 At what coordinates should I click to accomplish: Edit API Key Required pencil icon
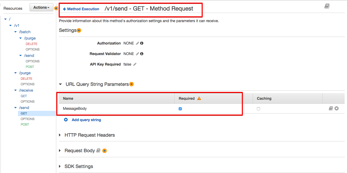(x=135, y=64)
